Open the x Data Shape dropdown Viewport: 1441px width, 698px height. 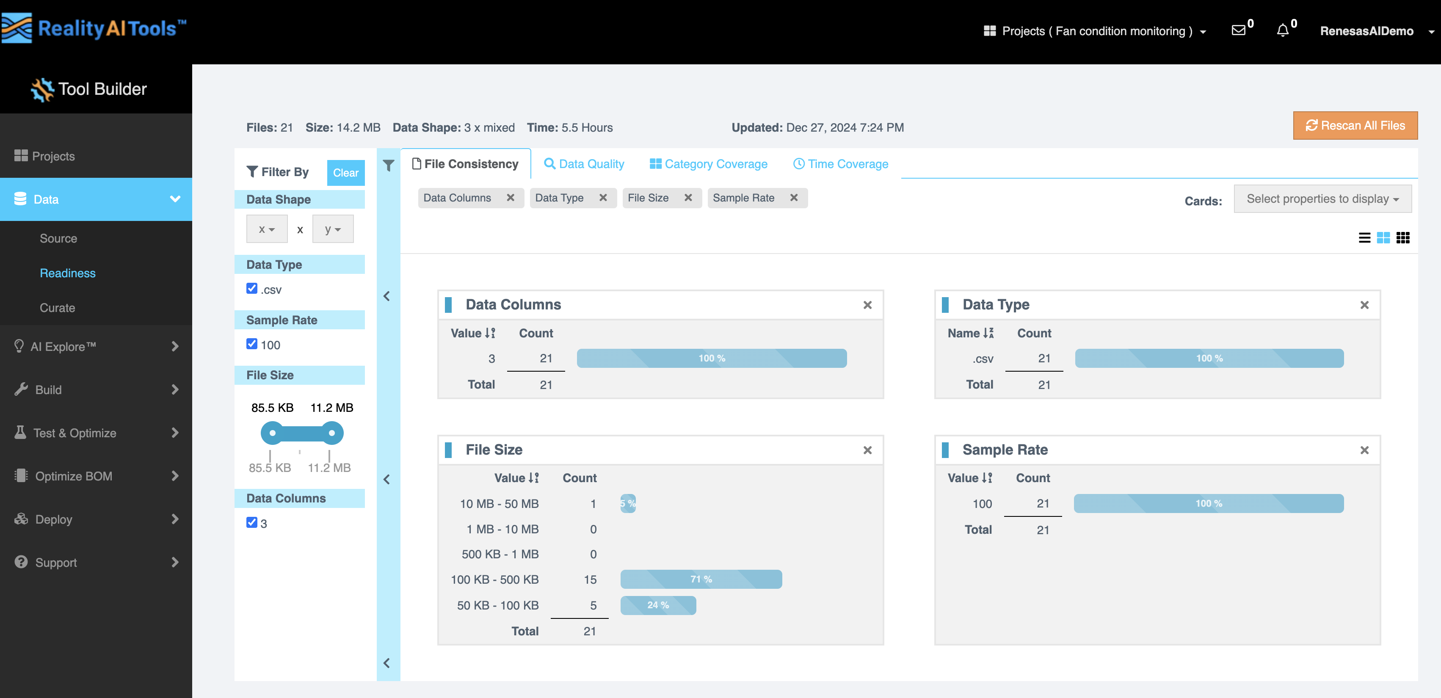pyautogui.click(x=266, y=229)
